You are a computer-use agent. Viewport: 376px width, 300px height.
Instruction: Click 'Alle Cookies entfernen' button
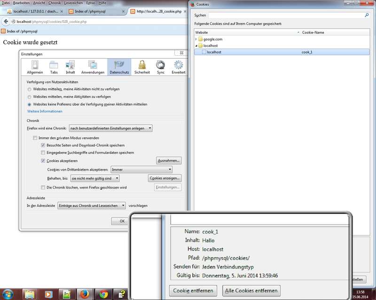click(251, 291)
